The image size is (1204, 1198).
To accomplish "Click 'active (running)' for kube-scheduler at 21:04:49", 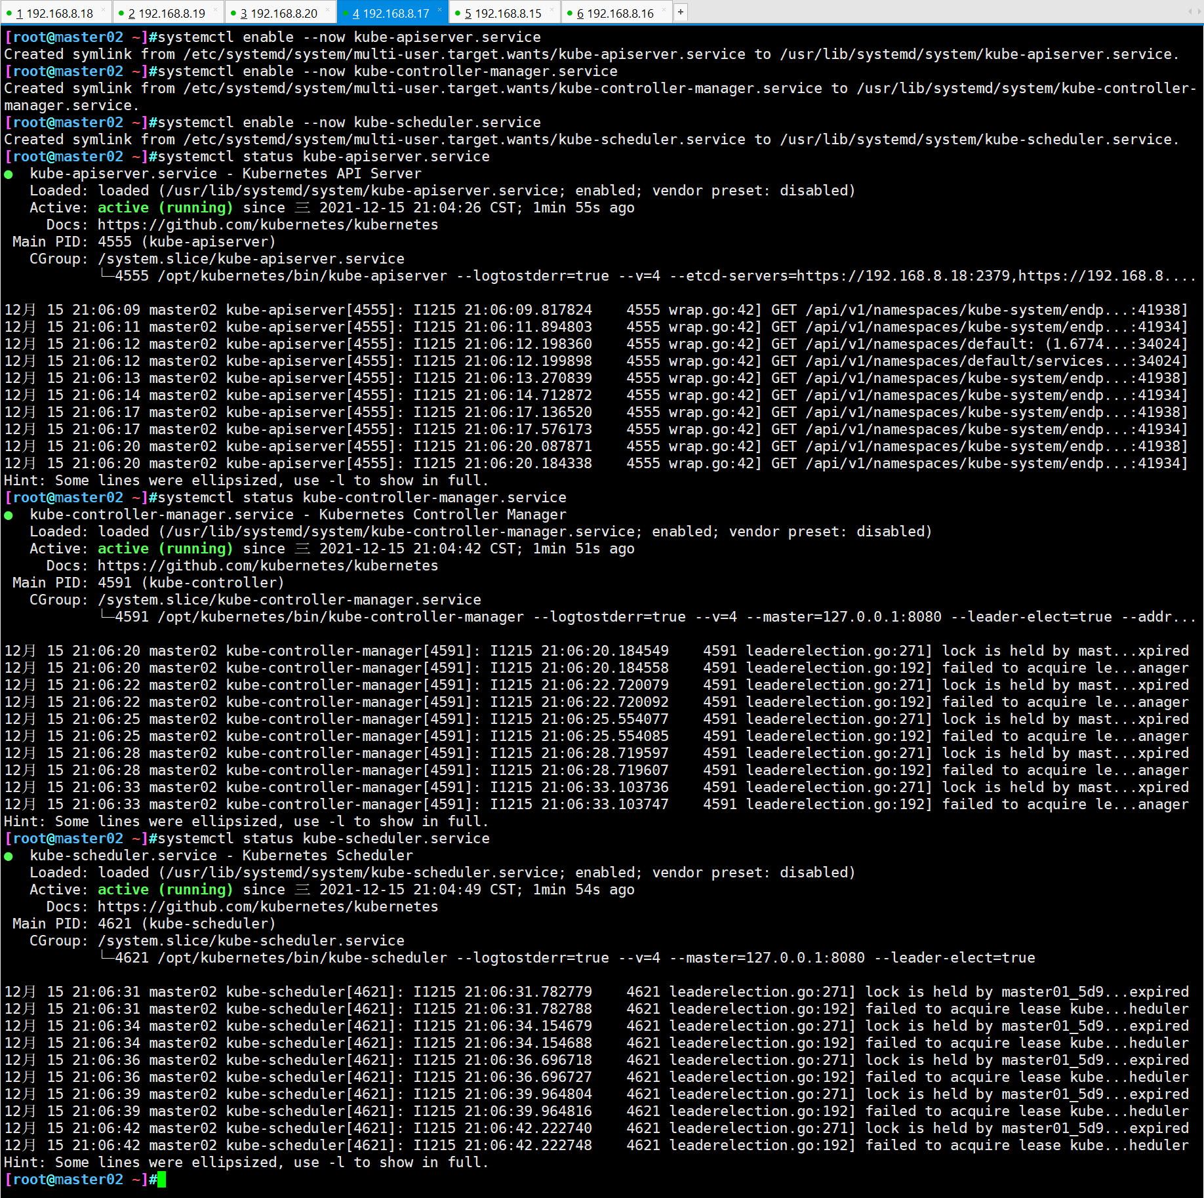I will 165,890.
